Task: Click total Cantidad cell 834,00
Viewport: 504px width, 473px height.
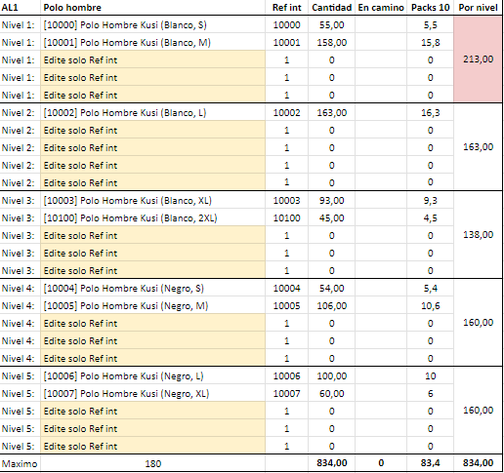Action: tap(331, 463)
